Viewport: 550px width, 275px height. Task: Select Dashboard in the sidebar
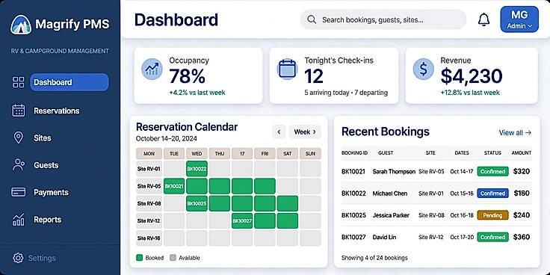pos(69,82)
